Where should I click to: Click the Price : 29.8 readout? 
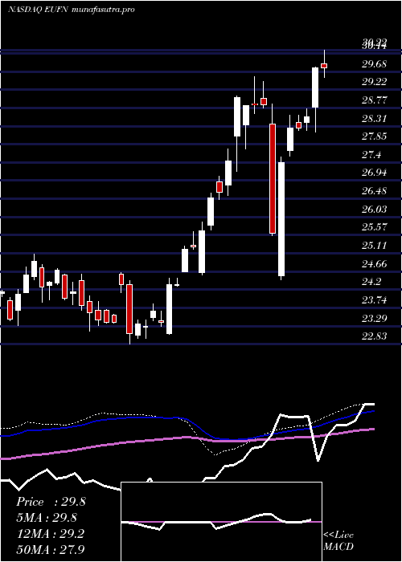tap(51, 502)
